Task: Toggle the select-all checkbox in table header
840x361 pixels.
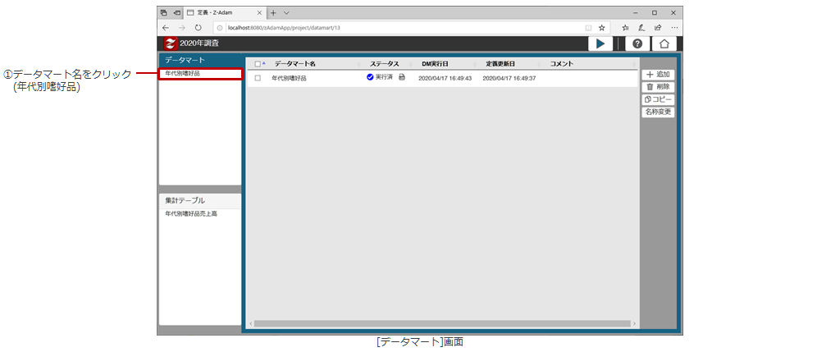Action: 258,64
